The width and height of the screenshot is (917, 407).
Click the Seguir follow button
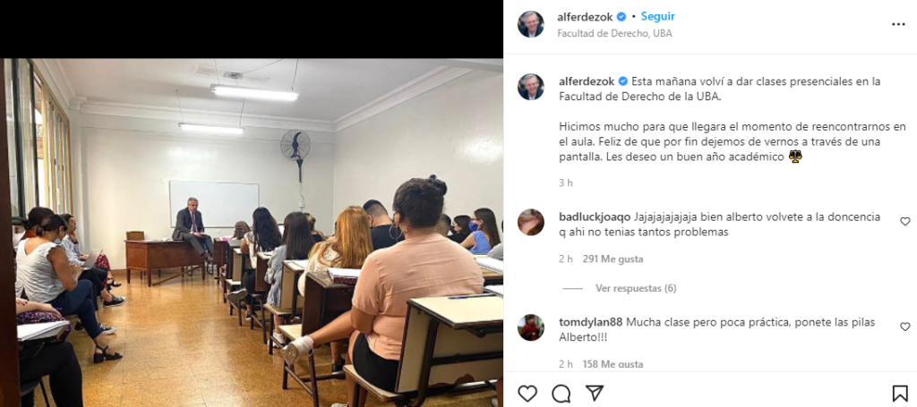point(658,16)
